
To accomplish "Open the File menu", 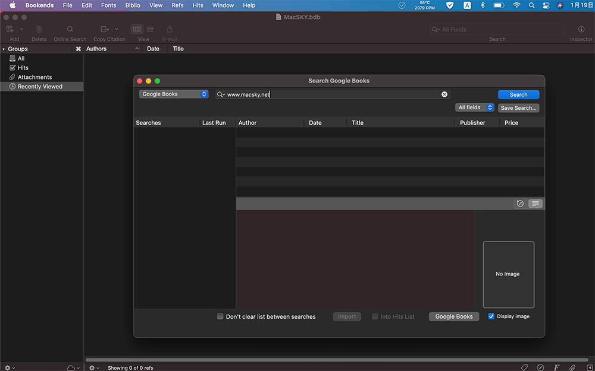I will (x=68, y=5).
